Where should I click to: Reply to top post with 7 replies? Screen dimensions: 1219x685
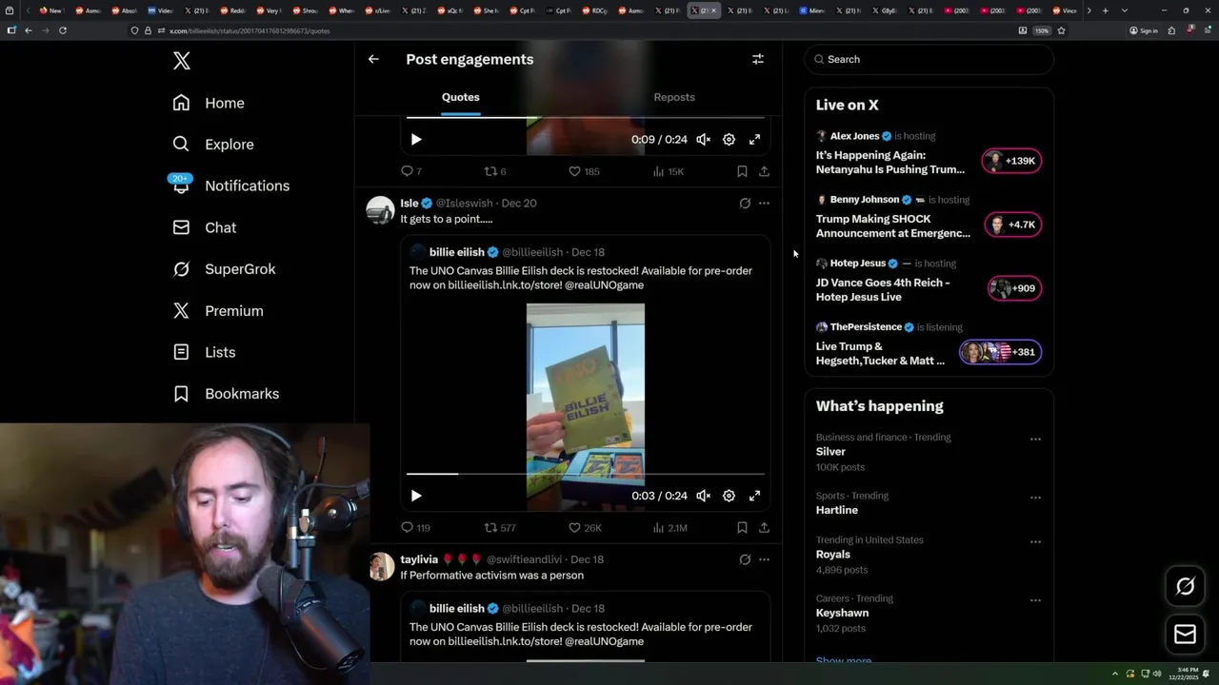410,171
